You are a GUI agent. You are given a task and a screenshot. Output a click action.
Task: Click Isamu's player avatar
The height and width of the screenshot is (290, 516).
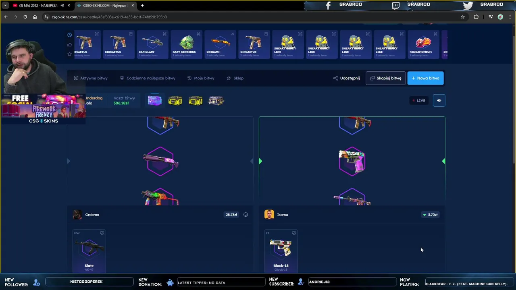point(269,215)
